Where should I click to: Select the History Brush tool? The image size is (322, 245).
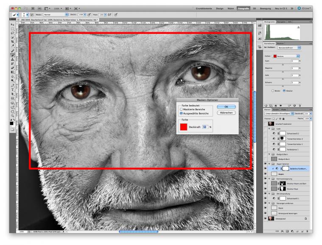click(x=12, y=64)
